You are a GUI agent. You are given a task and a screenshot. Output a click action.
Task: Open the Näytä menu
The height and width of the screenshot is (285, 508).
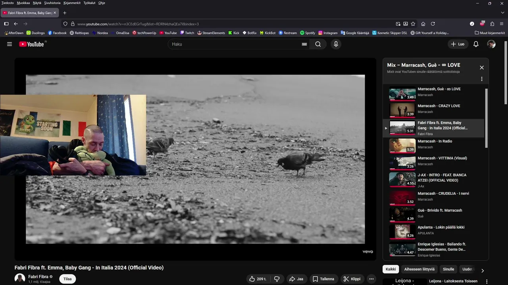point(37,3)
